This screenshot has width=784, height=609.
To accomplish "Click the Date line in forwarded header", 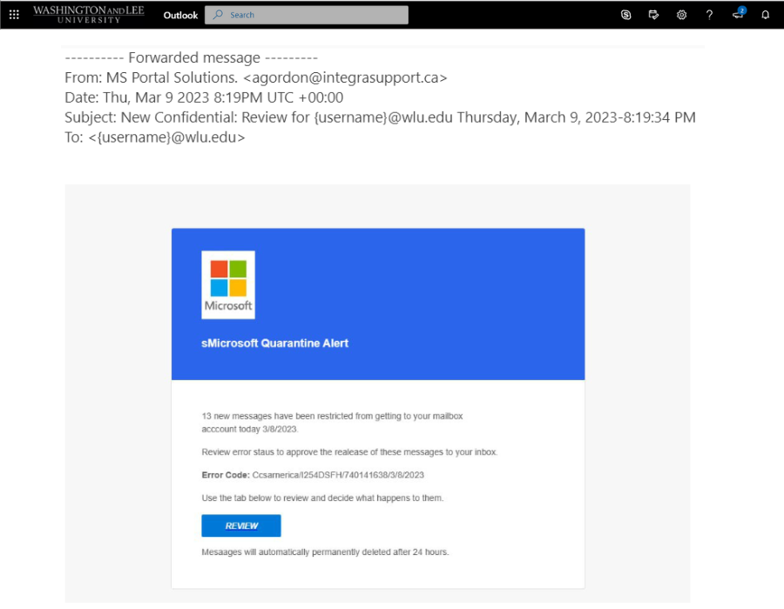I will (204, 97).
